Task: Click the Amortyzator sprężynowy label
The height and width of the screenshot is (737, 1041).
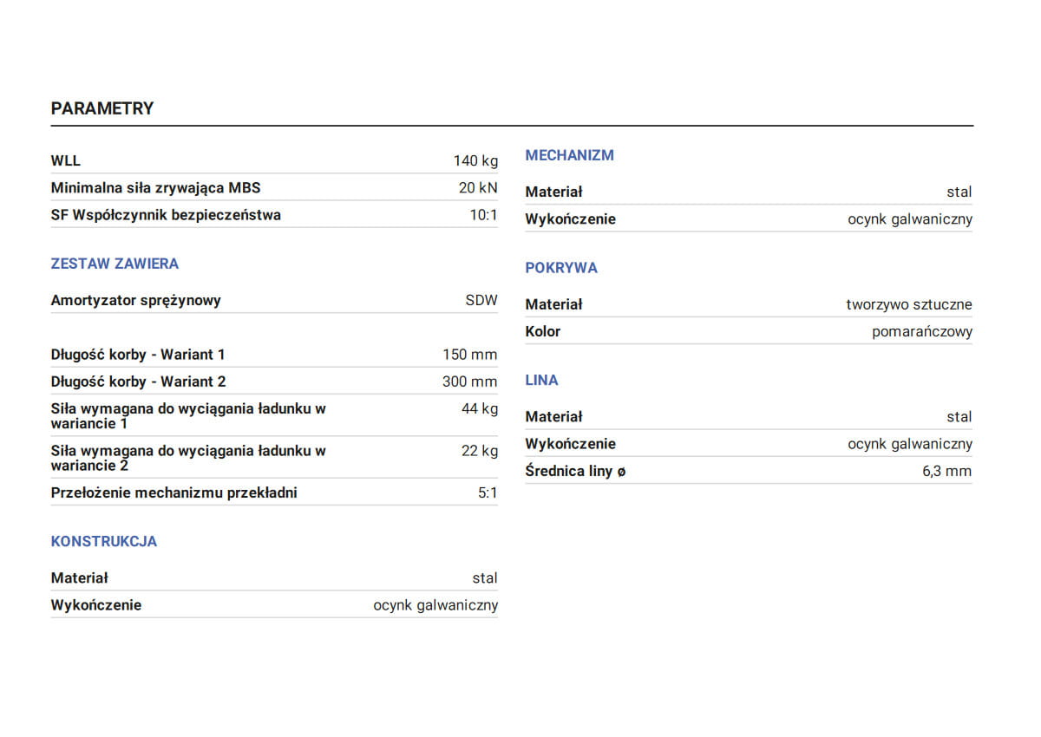Action: [136, 301]
